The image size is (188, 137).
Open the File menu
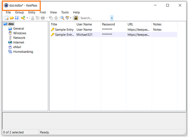click(8, 12)
